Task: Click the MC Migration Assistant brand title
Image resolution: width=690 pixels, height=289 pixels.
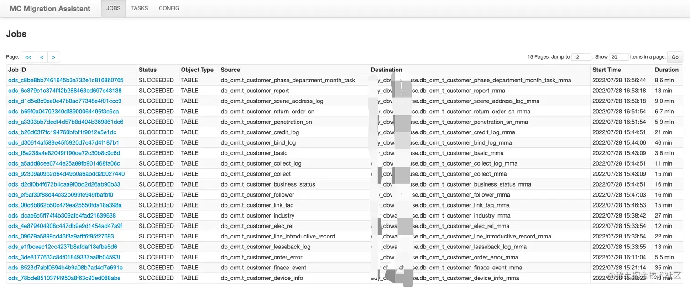Action: (x=50, y=9)
